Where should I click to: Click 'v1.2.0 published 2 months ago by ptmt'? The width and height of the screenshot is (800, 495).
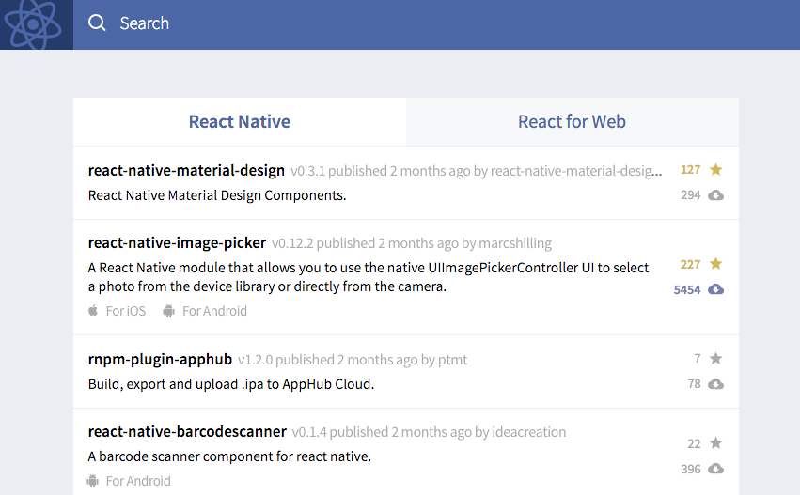pos(353,360)
